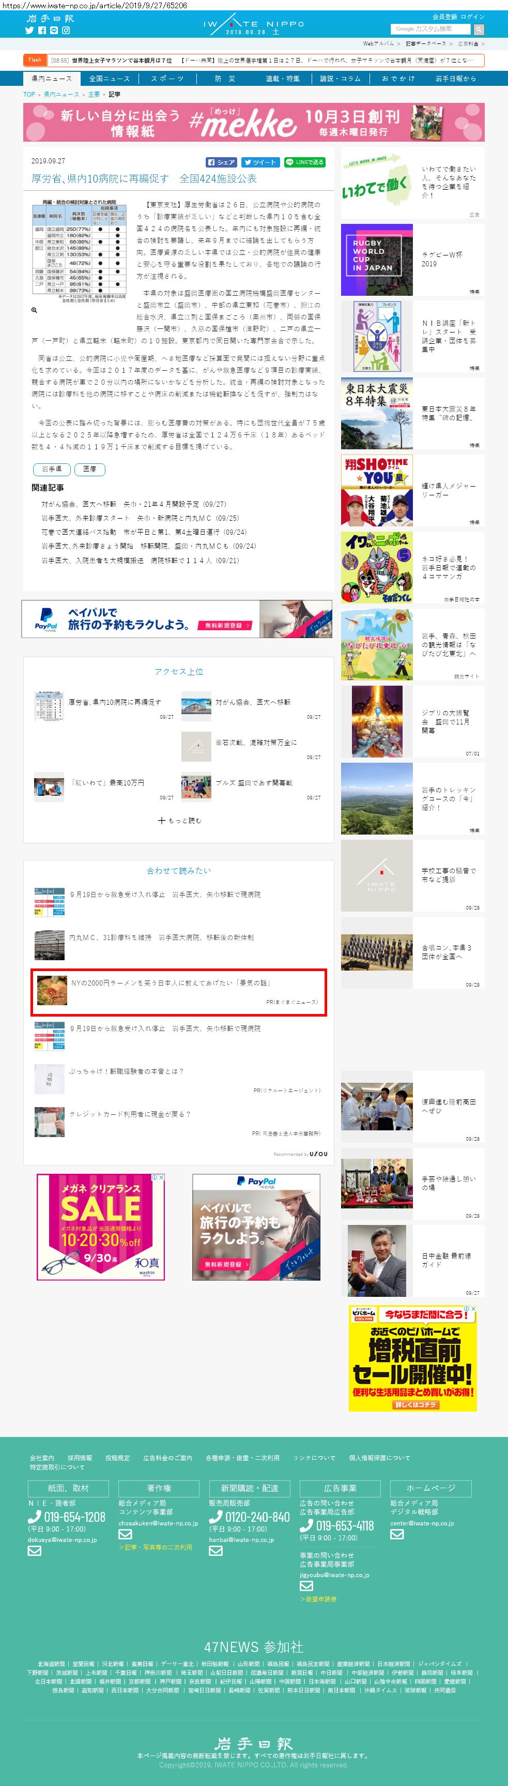Open the 防災 navigation tab
The height and width of the screenshot is (1786, 508).
[225, 79]
